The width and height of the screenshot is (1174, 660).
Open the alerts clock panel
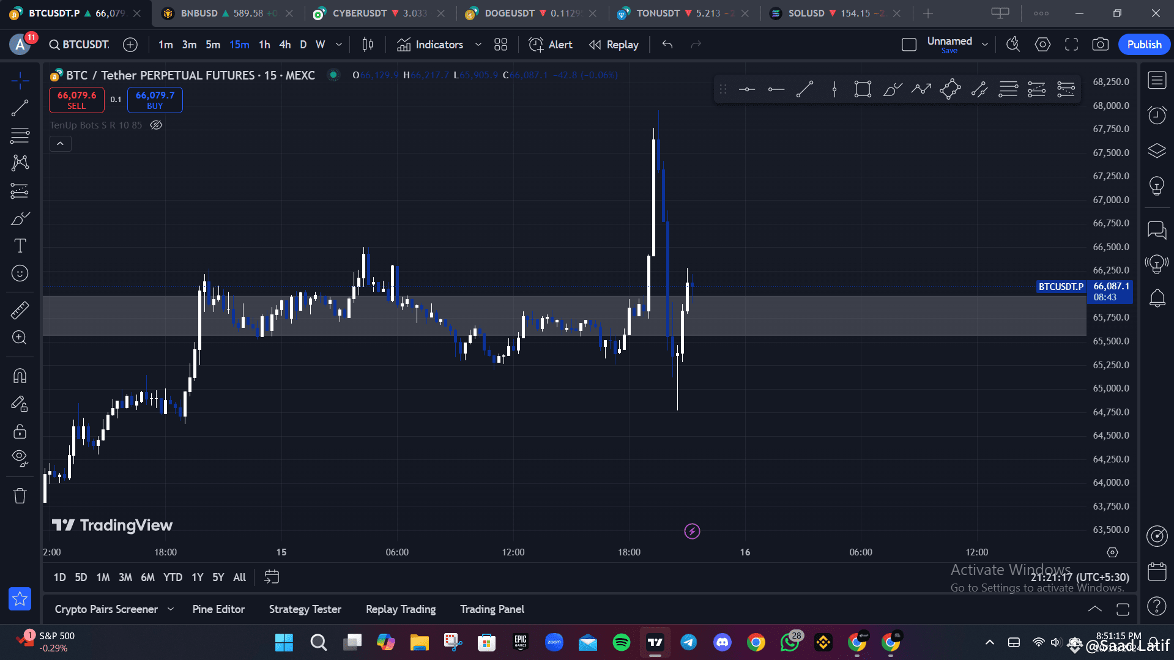(x=1157, y=115)
